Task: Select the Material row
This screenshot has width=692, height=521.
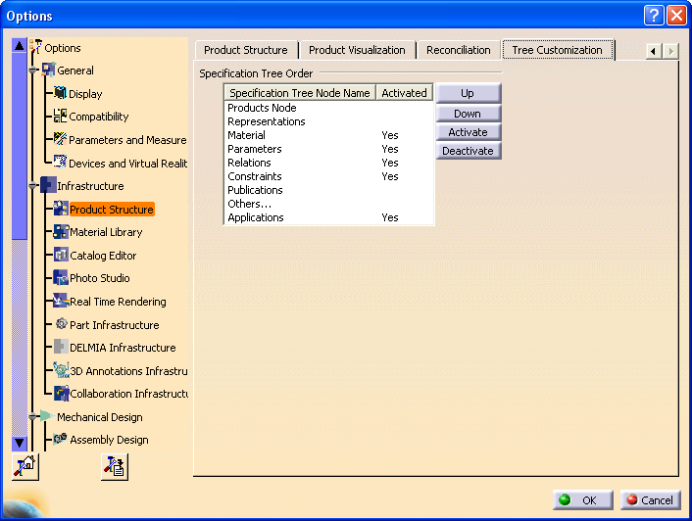Action: 328,135
